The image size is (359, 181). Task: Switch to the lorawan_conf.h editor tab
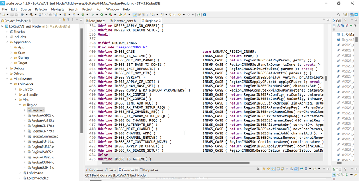tap(123, 21)
